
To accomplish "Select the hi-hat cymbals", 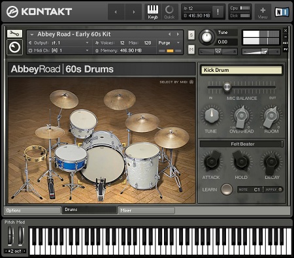I will [50, 132].
